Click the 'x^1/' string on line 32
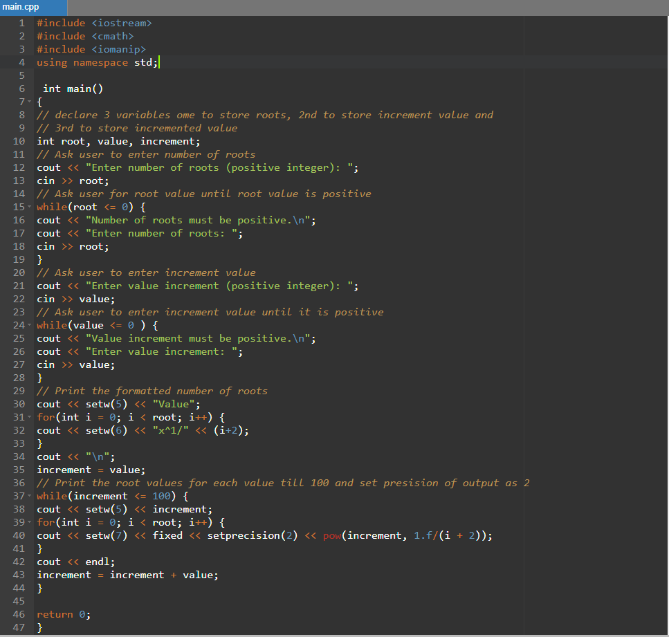Image resolution: width=669 pixels, height=637 pixels. click(x=171, y=430)
